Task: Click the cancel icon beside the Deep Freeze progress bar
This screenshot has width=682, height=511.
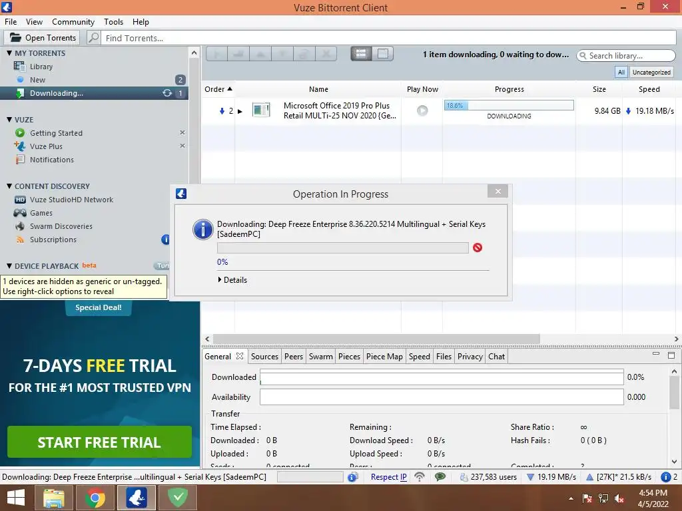Action: pyautogui.click(x=477, y=248)
